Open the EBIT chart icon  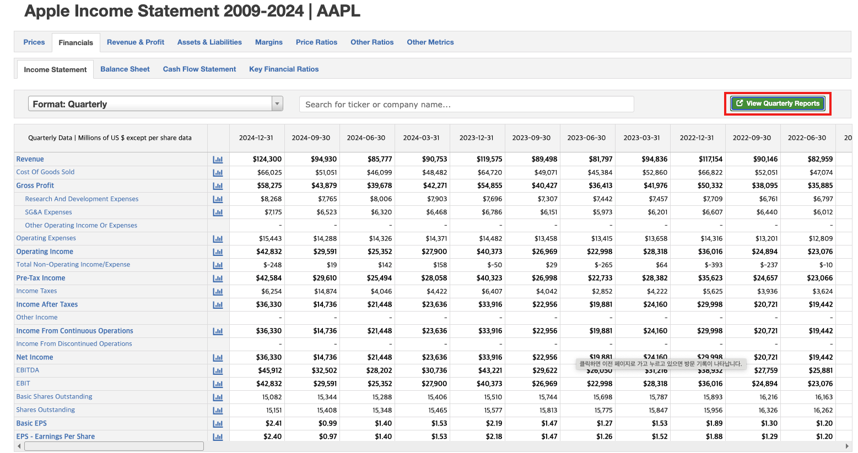(x=218, y=384)
